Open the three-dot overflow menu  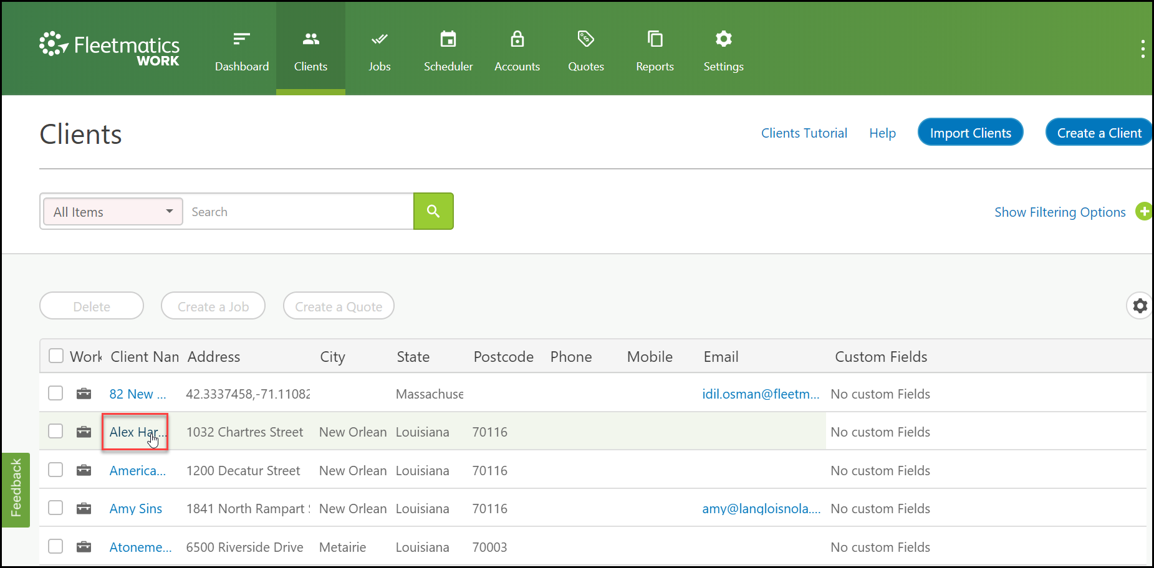[1142, 49]
